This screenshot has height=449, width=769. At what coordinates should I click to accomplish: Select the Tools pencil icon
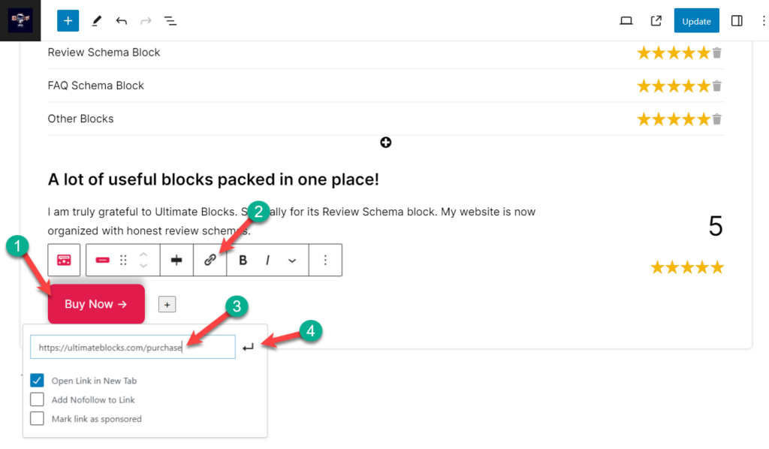96,20
